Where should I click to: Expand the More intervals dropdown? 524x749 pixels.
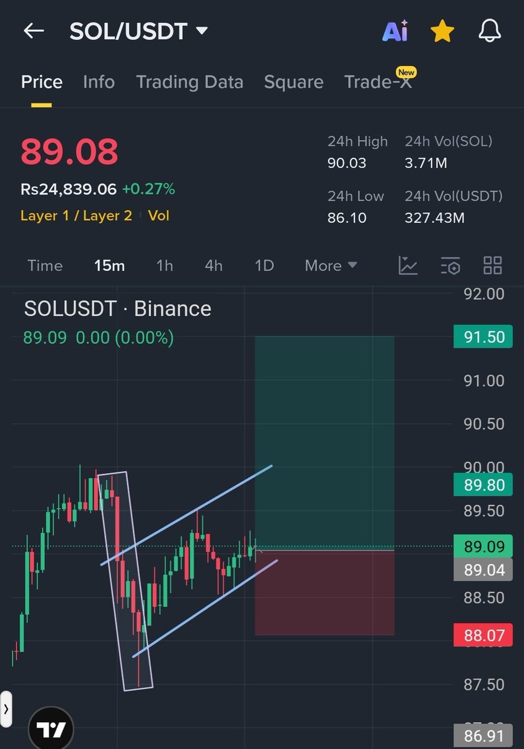[331, 266]
